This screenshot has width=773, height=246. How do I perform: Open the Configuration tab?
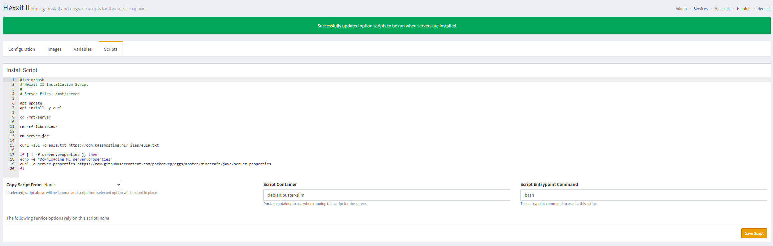click(22, 49)
